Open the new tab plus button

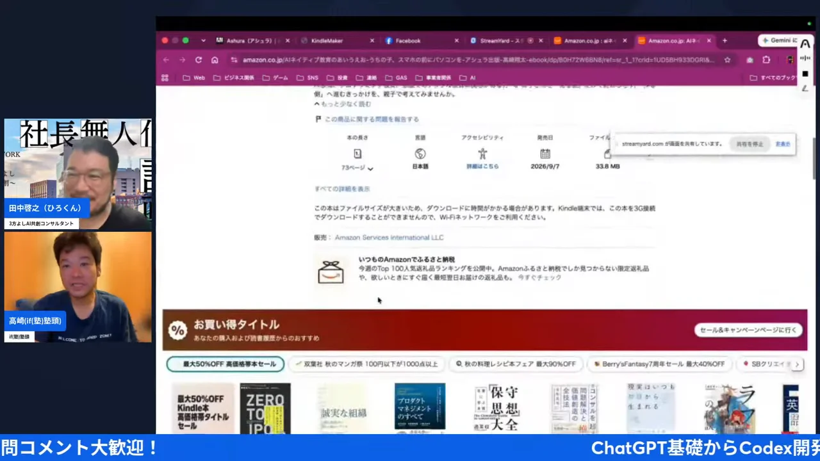coord(725,40)
